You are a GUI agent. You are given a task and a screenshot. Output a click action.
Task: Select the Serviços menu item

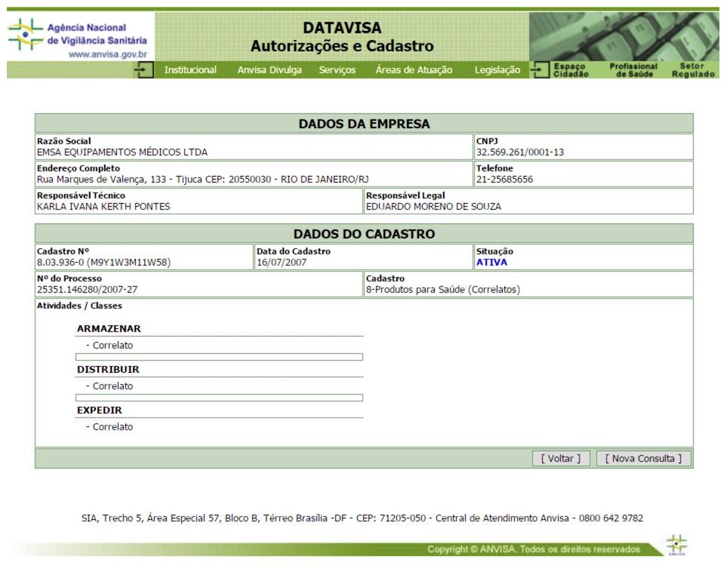(337, 70)
